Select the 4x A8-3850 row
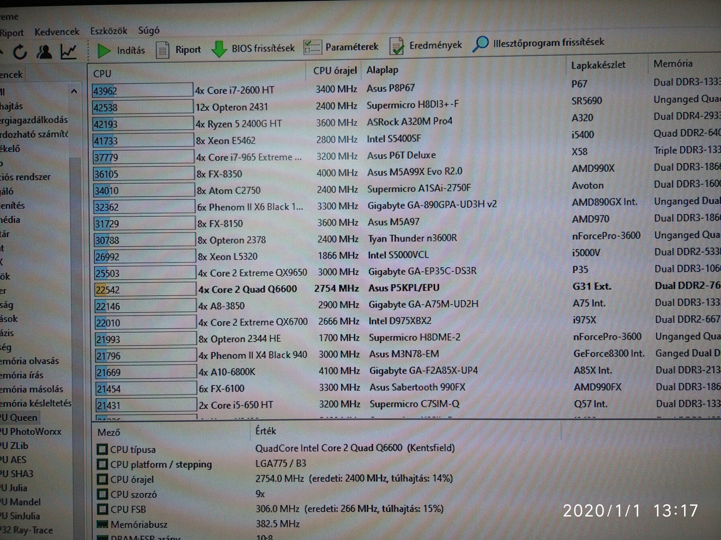This screenshot has height=540, width=721. point(408,305)
